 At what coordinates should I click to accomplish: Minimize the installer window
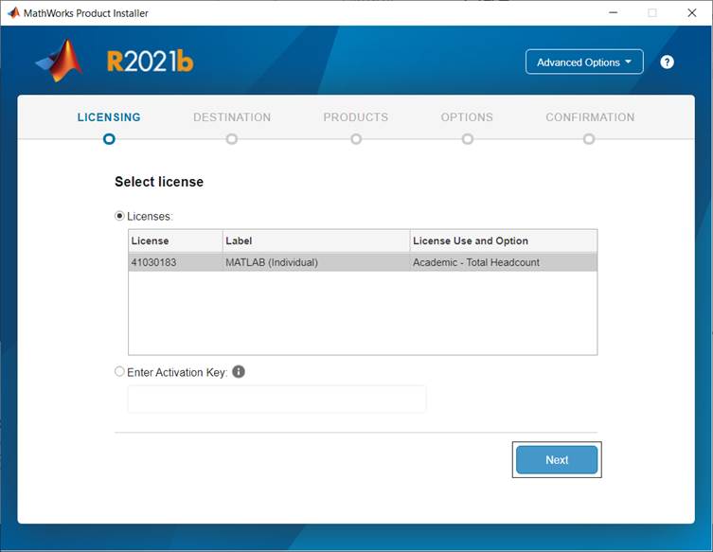[x=613, y=12]
